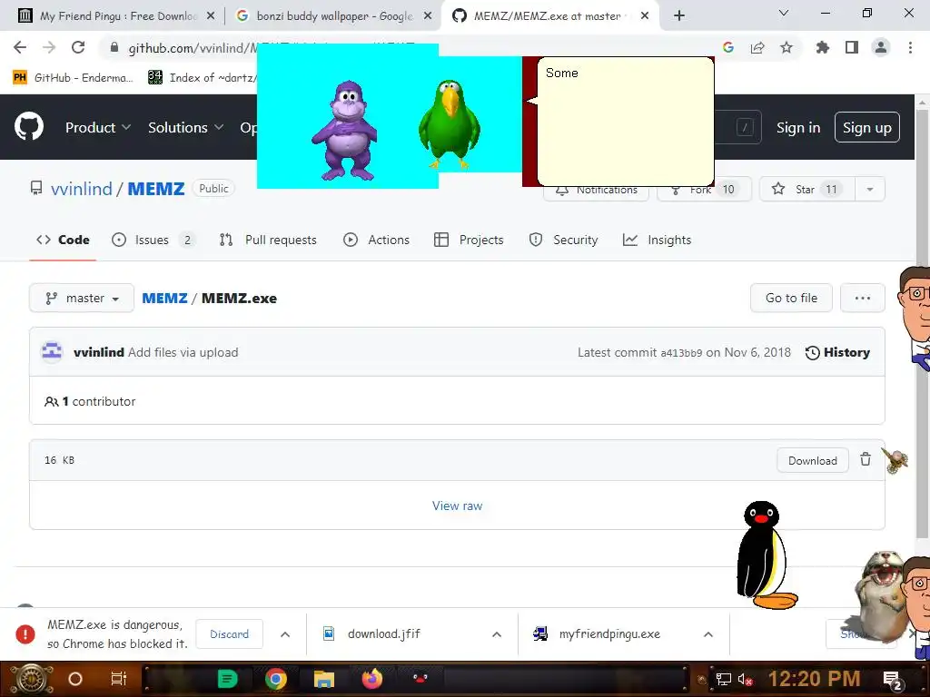Image resolution: width=930 pixels, height=697 pixels.
Task: Open the Actions tab
Action: [x=377, y=240]
